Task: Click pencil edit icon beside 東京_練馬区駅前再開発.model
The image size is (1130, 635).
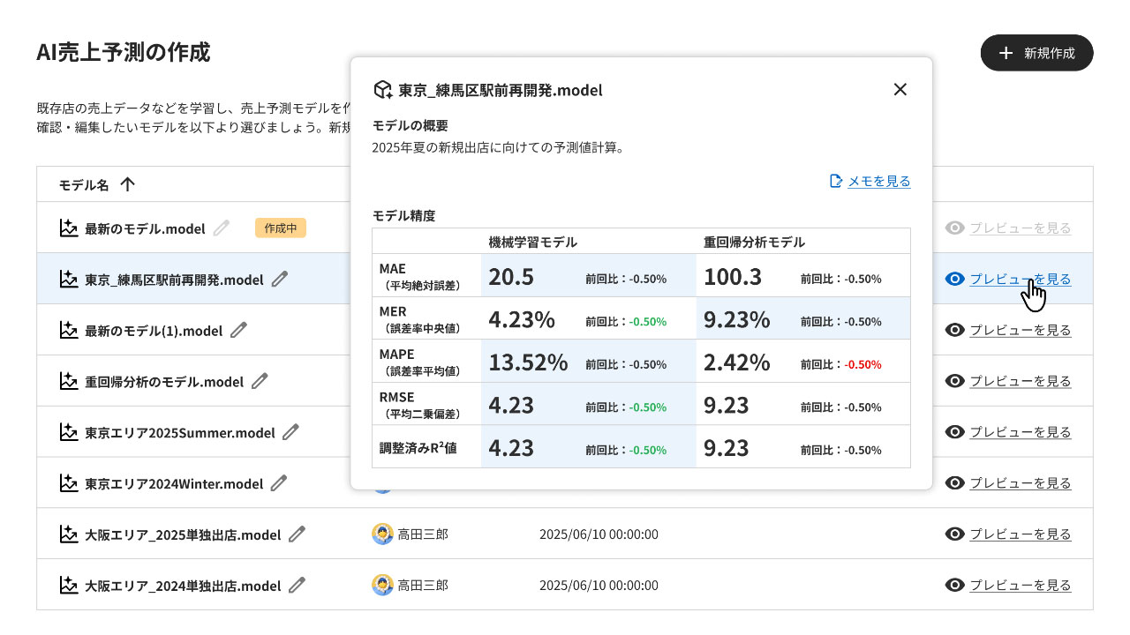Action: tap(280, 280)
